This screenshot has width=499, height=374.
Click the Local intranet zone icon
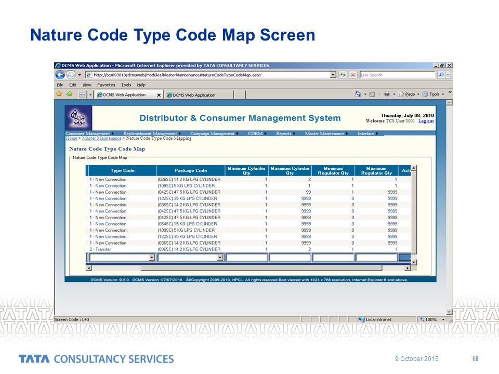(x=361, y=319)
